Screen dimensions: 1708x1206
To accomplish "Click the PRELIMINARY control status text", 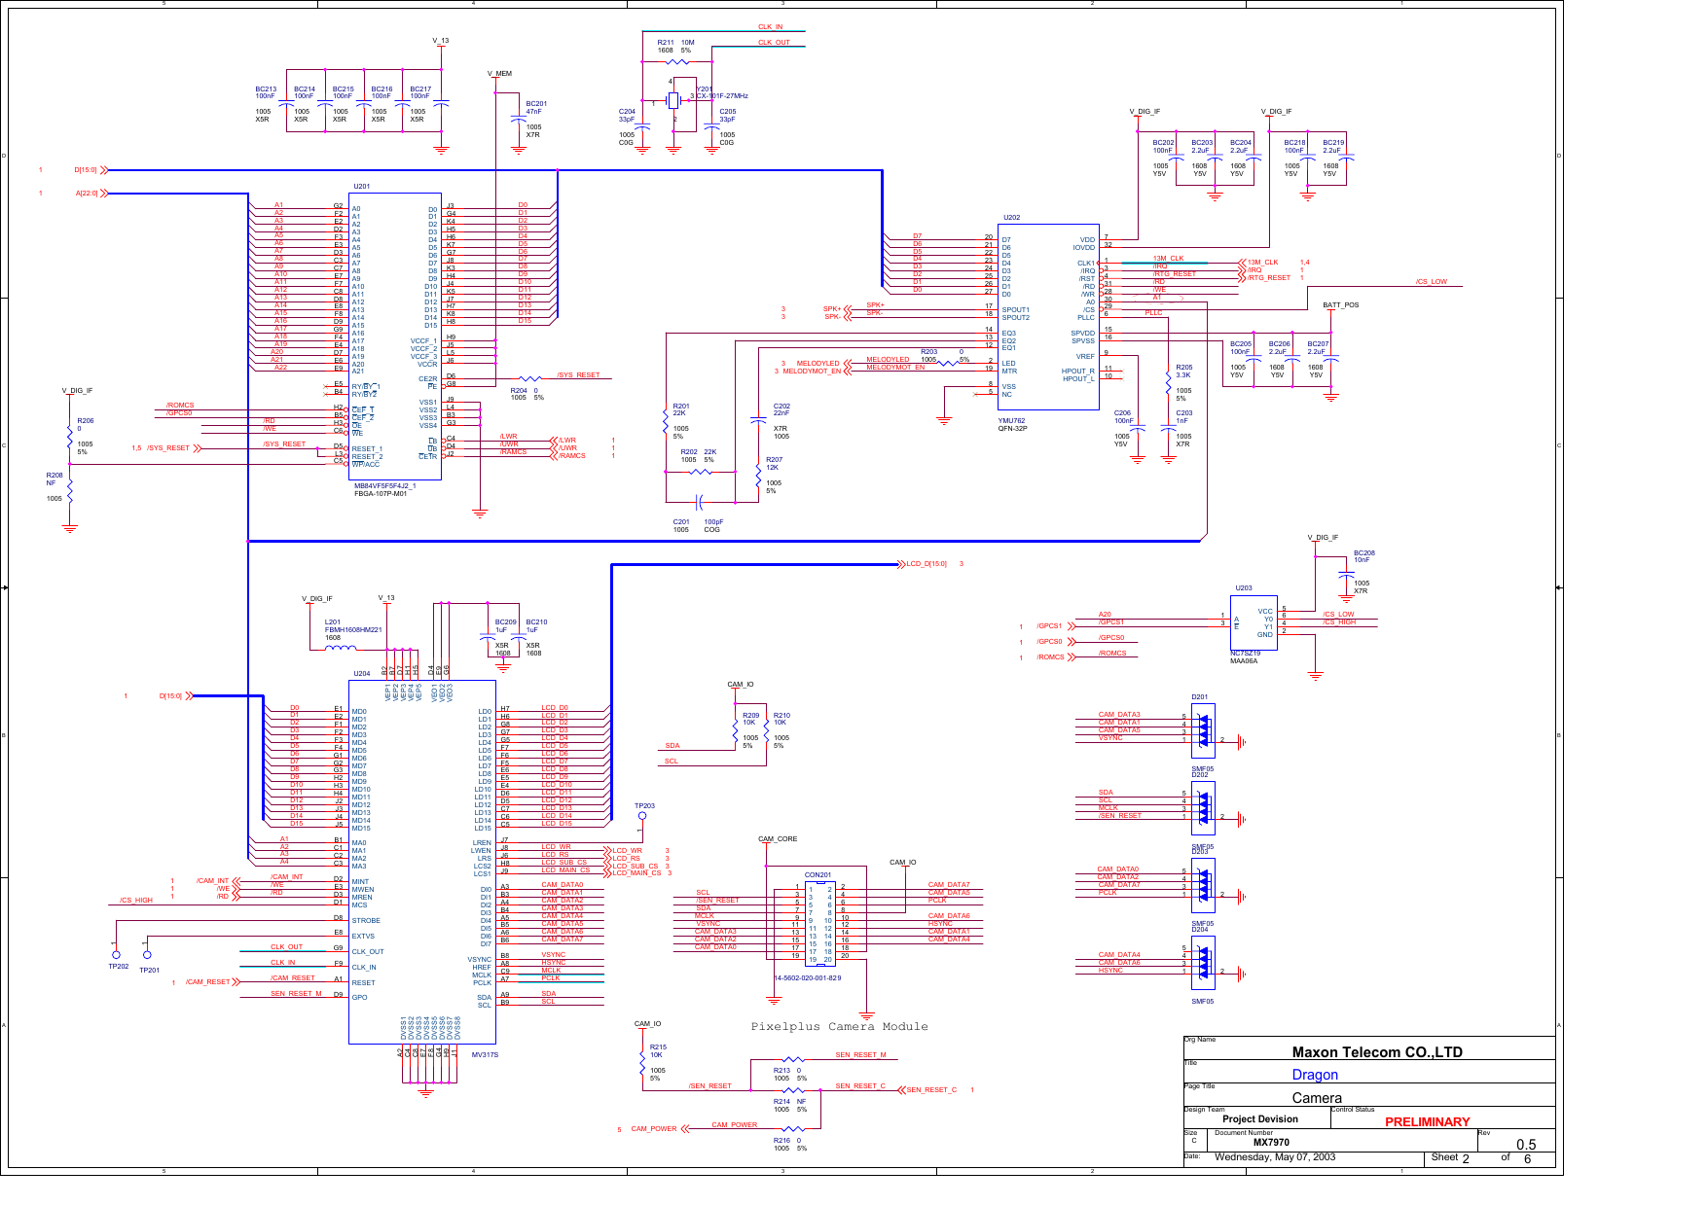I will (x=1427, y=1120).
